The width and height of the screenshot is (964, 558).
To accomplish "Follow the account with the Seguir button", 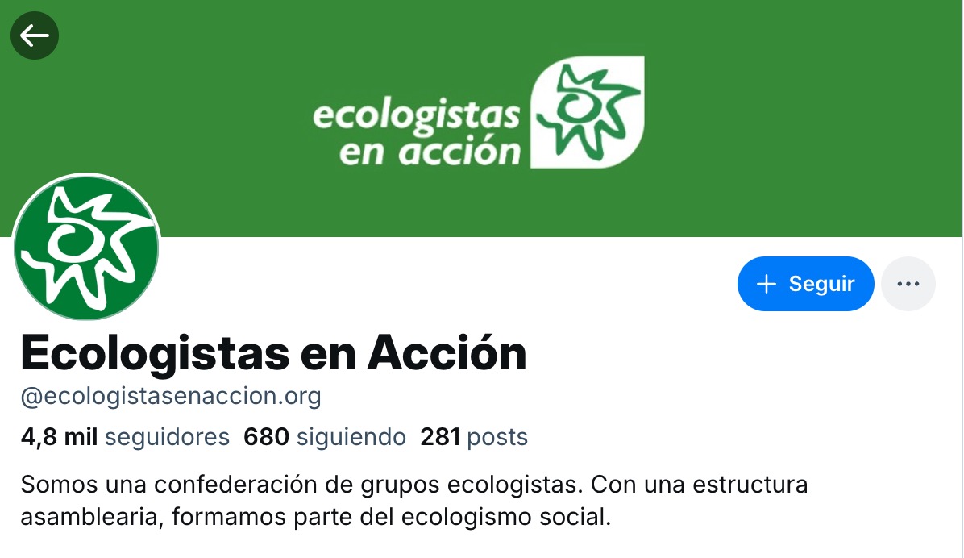I will tap(805, 284).
